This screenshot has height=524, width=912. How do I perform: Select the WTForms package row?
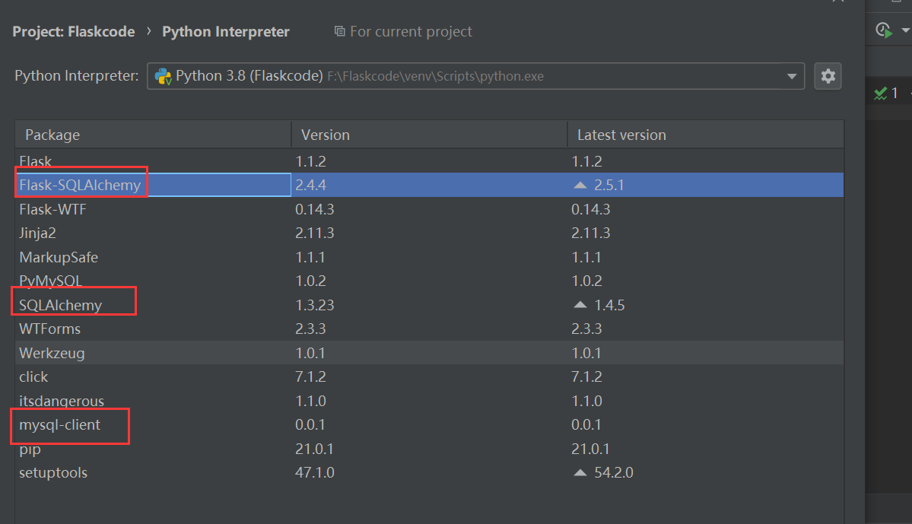[429, 329]
